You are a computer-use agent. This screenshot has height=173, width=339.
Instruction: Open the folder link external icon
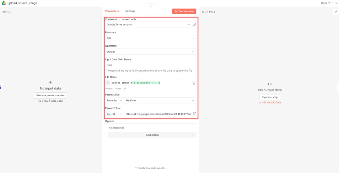click(194, 113)
